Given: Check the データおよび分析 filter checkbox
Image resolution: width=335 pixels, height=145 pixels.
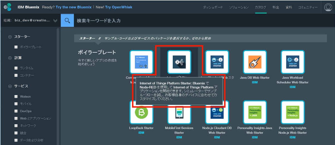Looking at the screenshot, I should coord(16,140).
